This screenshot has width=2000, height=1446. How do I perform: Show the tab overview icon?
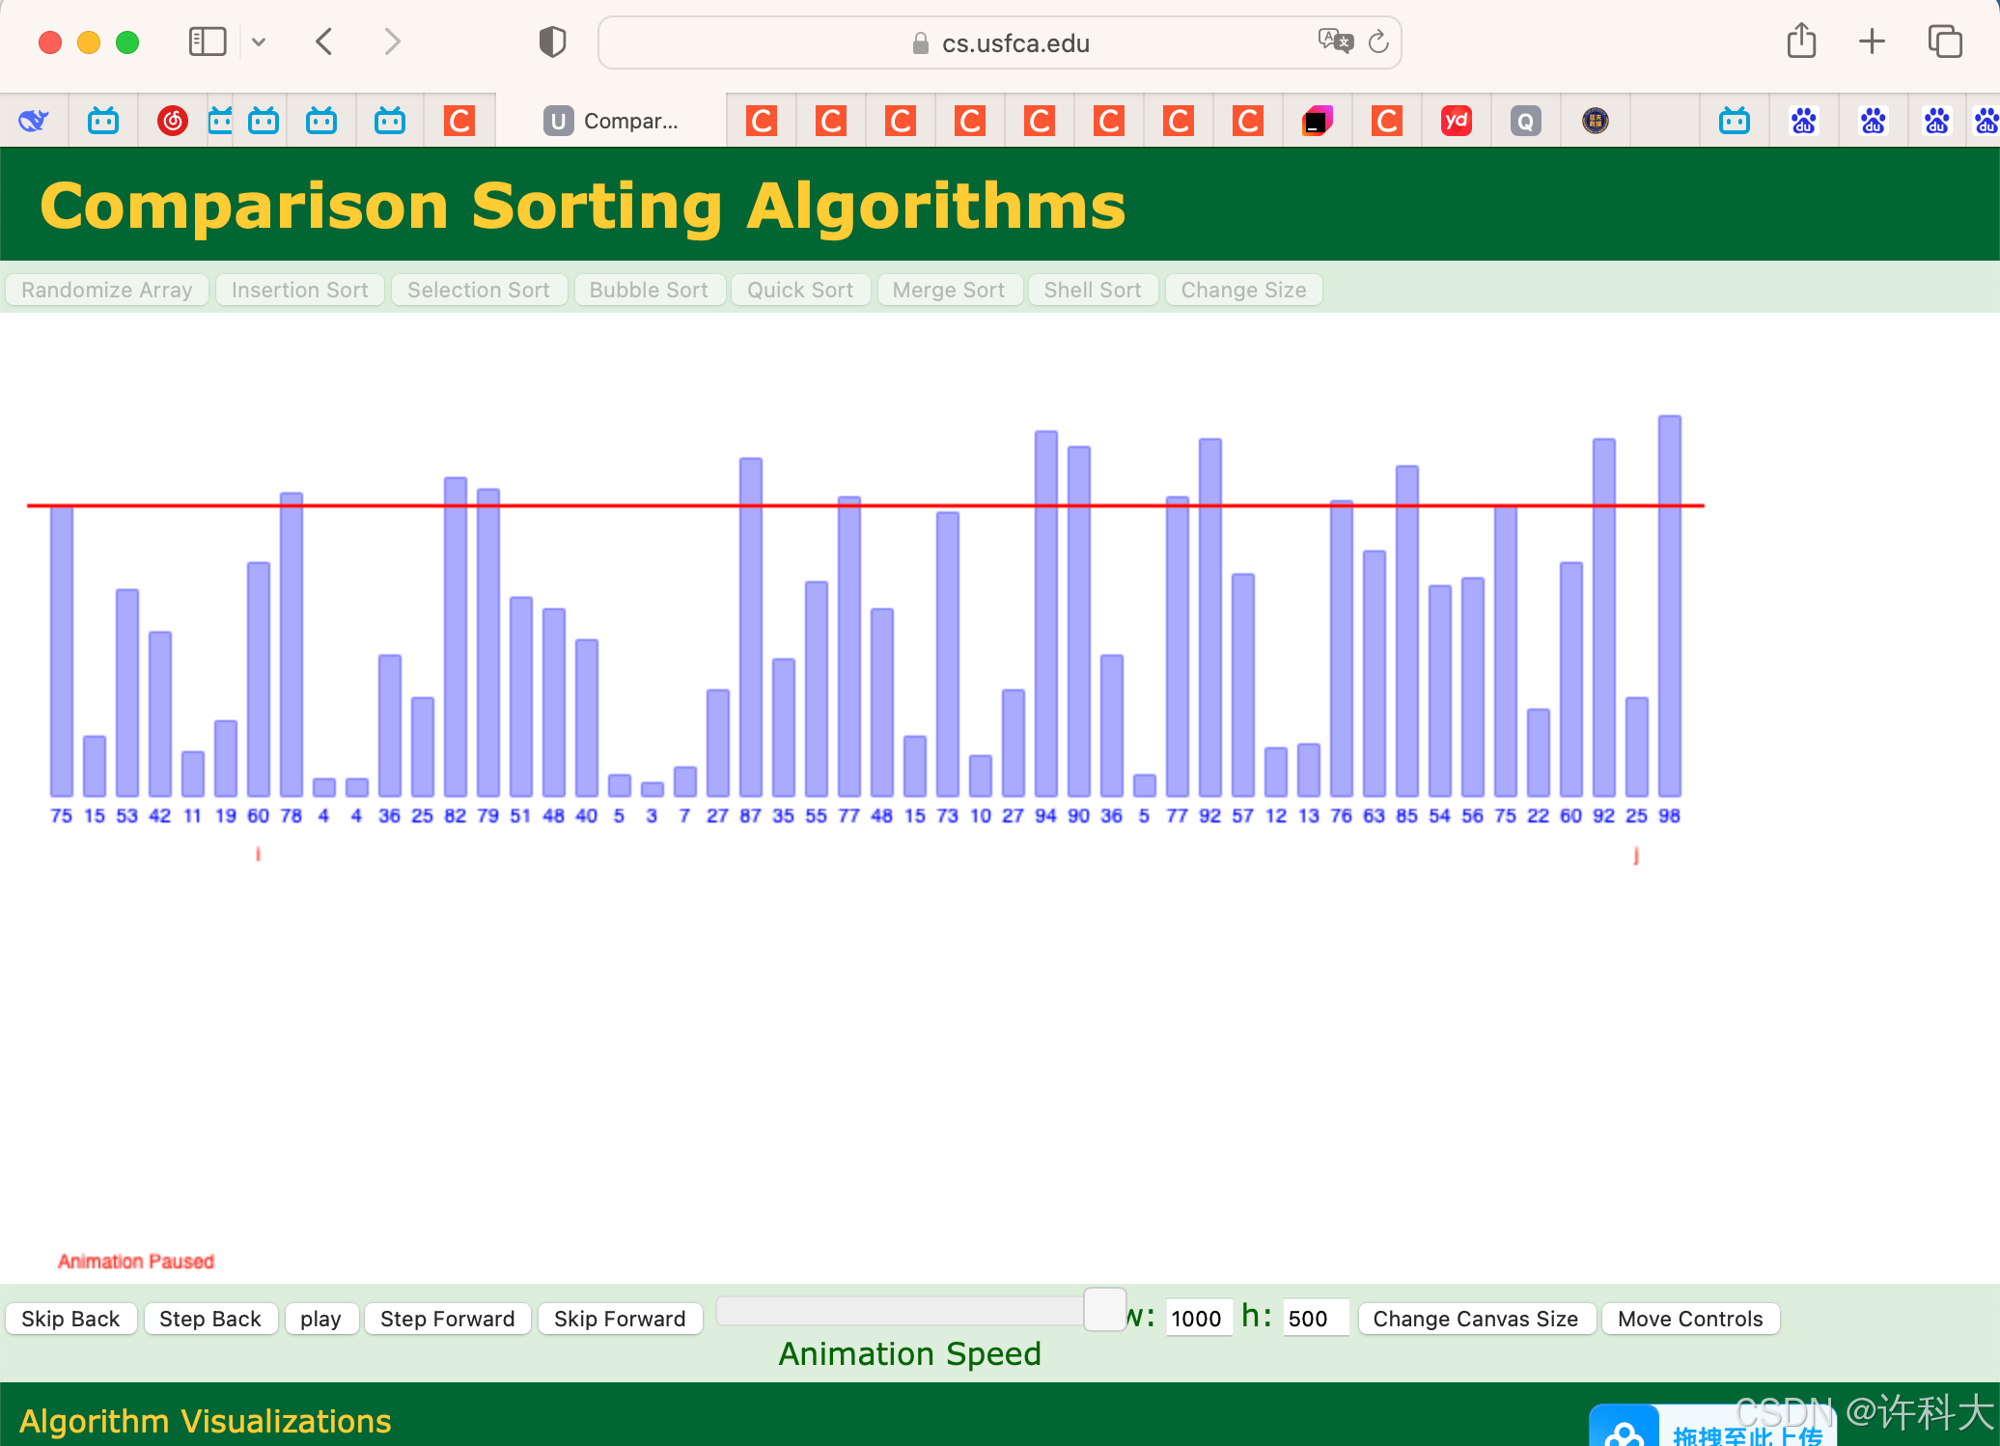[x=1944, y=42]
